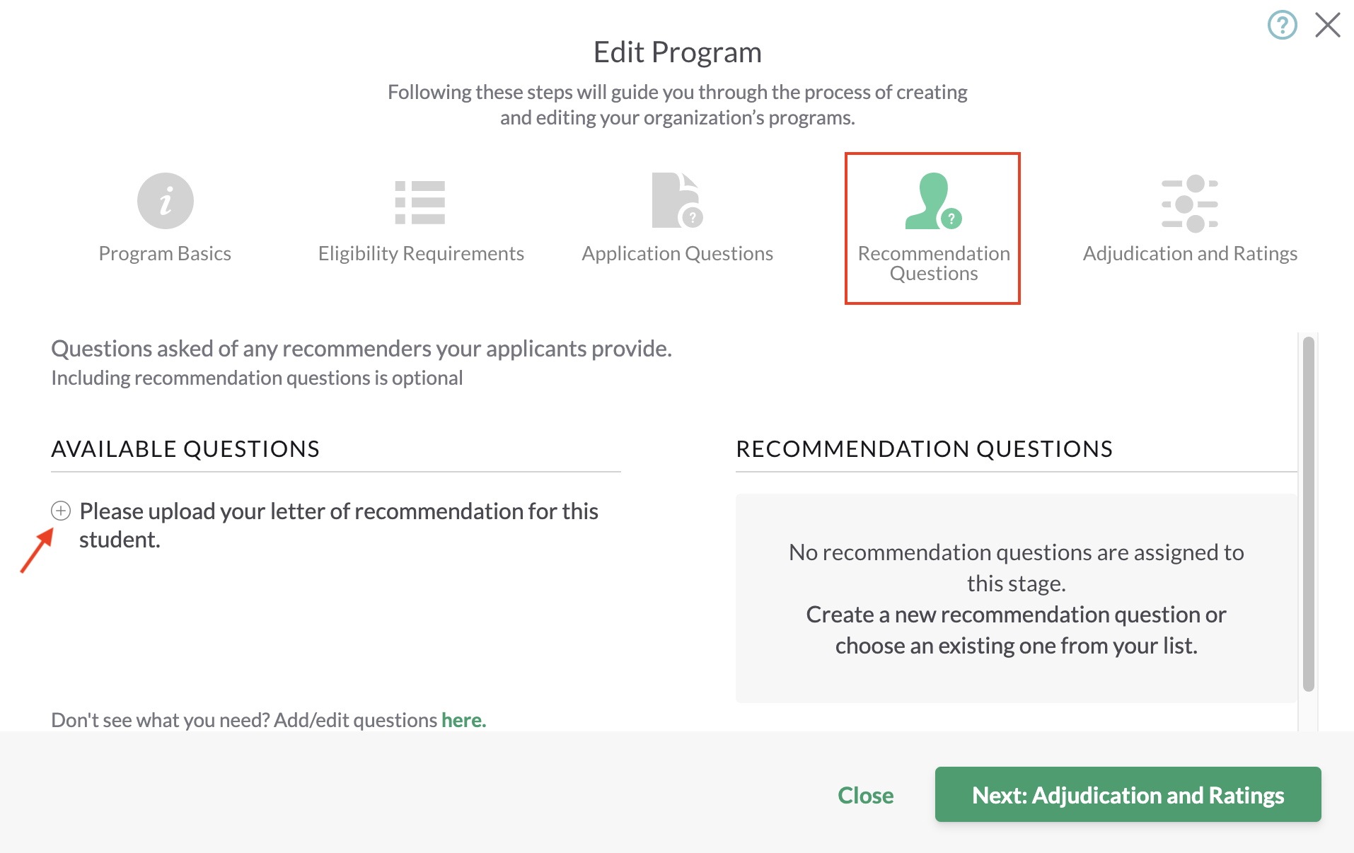Open the Application Questions step label

point(678,253)
